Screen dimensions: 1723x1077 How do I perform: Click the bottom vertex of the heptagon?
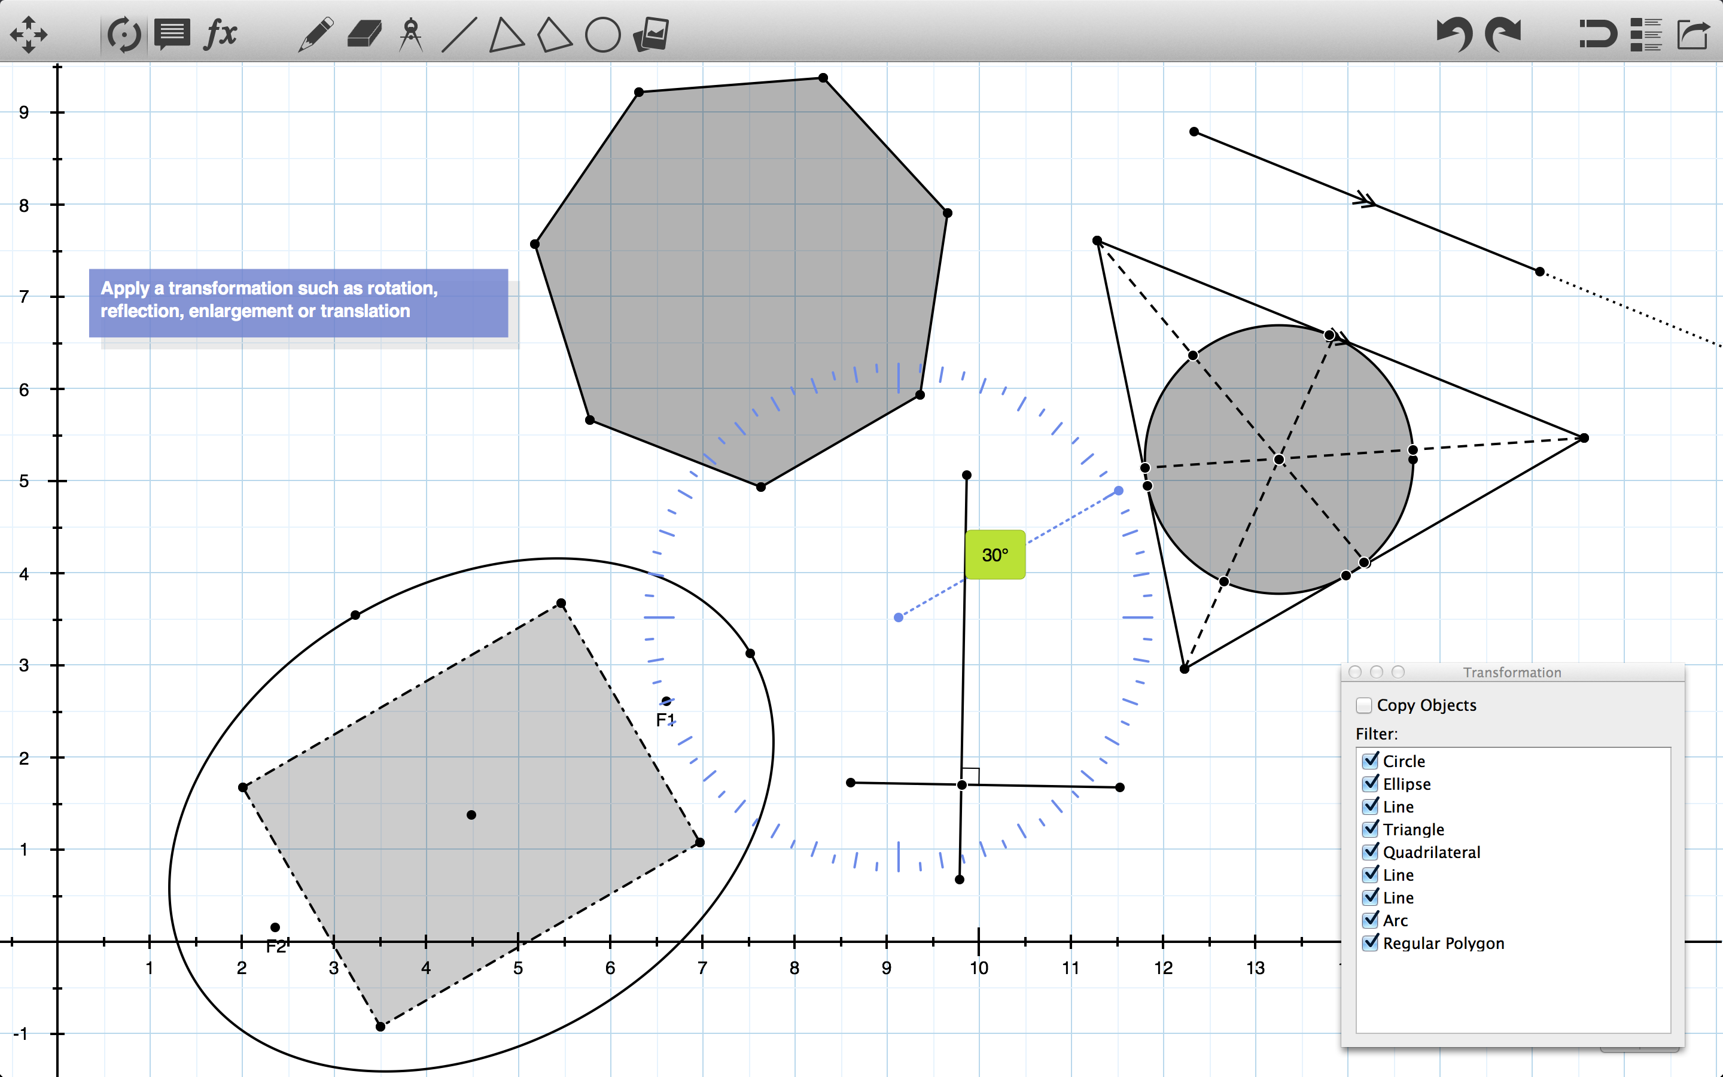tap(760, 487)
